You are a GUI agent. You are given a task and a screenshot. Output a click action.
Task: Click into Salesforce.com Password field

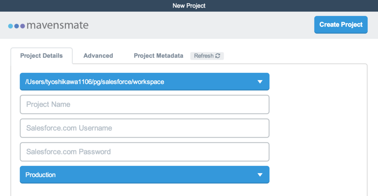145,152
